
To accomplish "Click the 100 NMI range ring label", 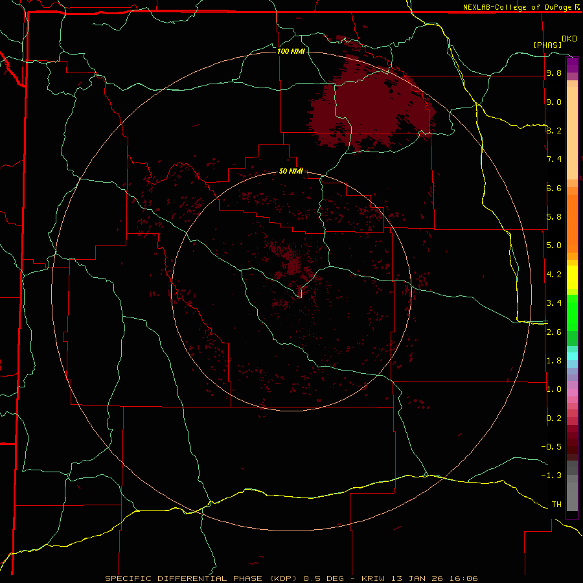I will pos(291,51).
